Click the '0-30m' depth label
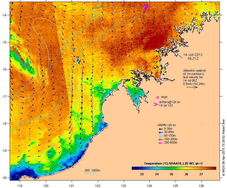The image size is (227, 188). 168,129
